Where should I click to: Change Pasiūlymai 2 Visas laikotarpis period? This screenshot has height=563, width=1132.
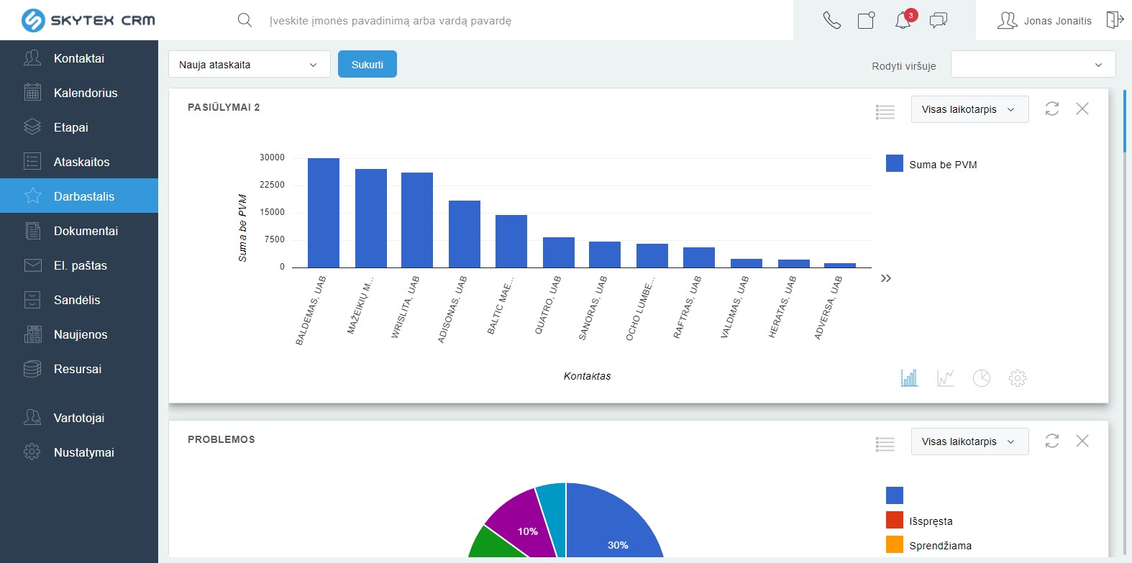tap(969, 109)
